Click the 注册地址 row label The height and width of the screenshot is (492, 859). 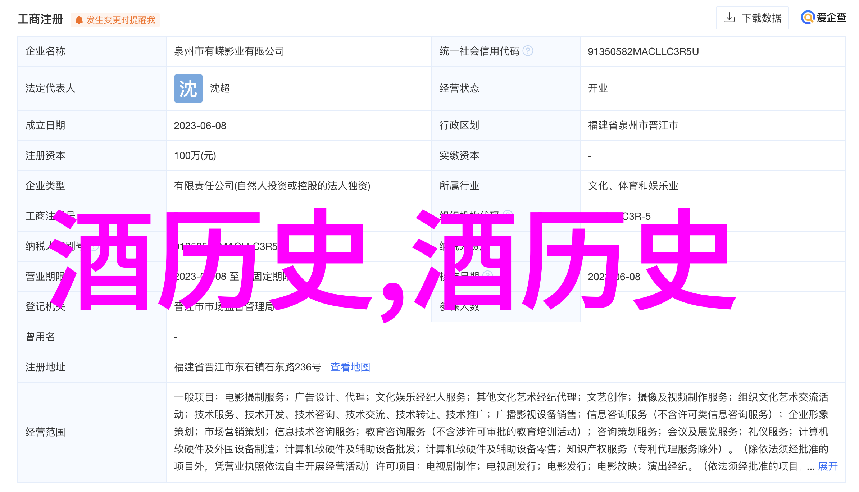click(45, 367)
